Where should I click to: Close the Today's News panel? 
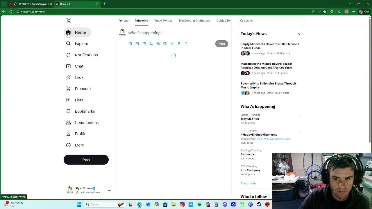click(x=299, y=34)
